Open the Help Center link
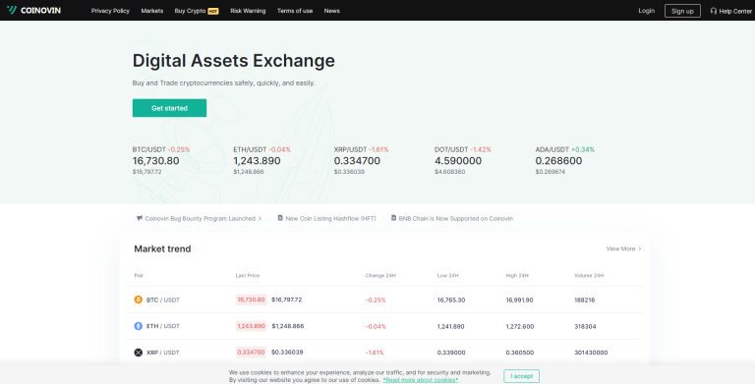Viewport: 755px width, 384px height. pos(735,11)
